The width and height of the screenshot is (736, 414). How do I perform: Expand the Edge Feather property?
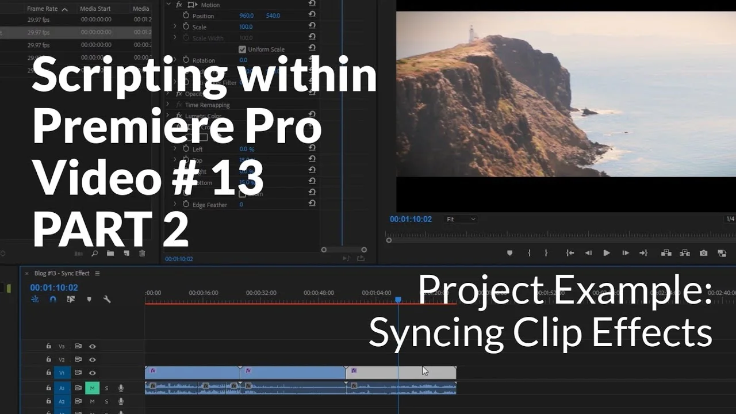click(175, 204)
